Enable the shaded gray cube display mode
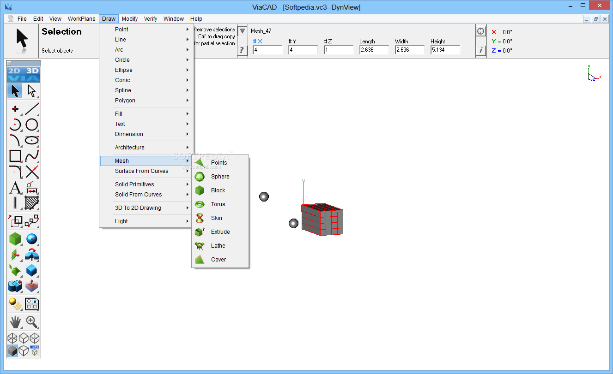613x374 pixels. [12, 351]
